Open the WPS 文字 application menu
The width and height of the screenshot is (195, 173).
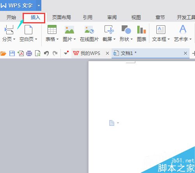pyautogui.click(x=18, y=5)
